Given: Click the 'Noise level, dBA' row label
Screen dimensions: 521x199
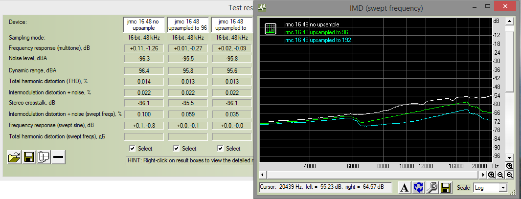Looking at the screenshot, I should 27,59.
